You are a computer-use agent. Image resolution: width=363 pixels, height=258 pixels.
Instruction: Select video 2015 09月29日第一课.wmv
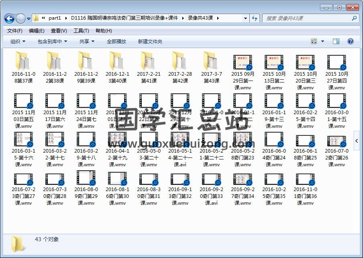243,71
